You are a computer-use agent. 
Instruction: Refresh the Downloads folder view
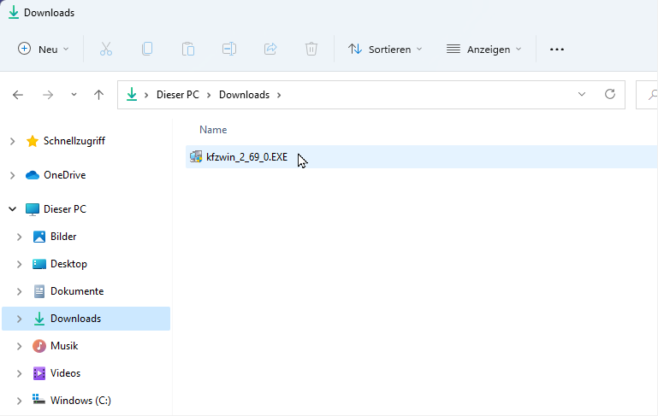coord(610,94)
